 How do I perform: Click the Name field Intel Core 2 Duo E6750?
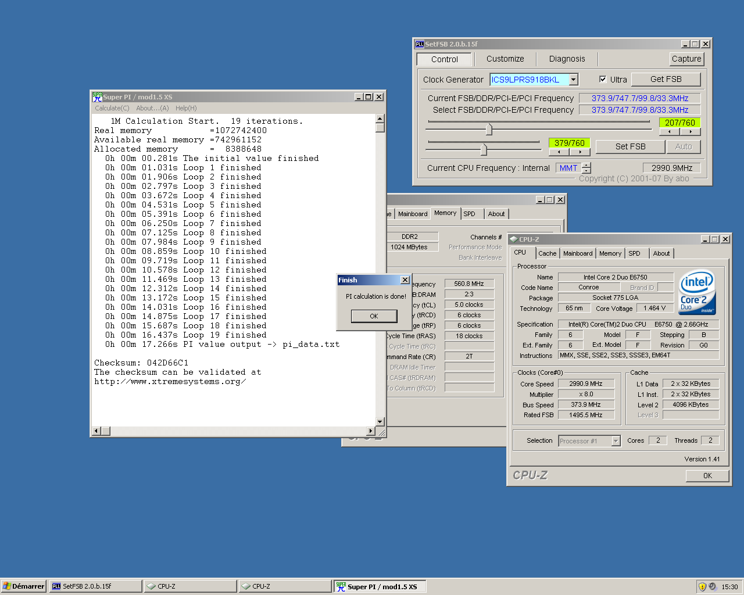616,277
